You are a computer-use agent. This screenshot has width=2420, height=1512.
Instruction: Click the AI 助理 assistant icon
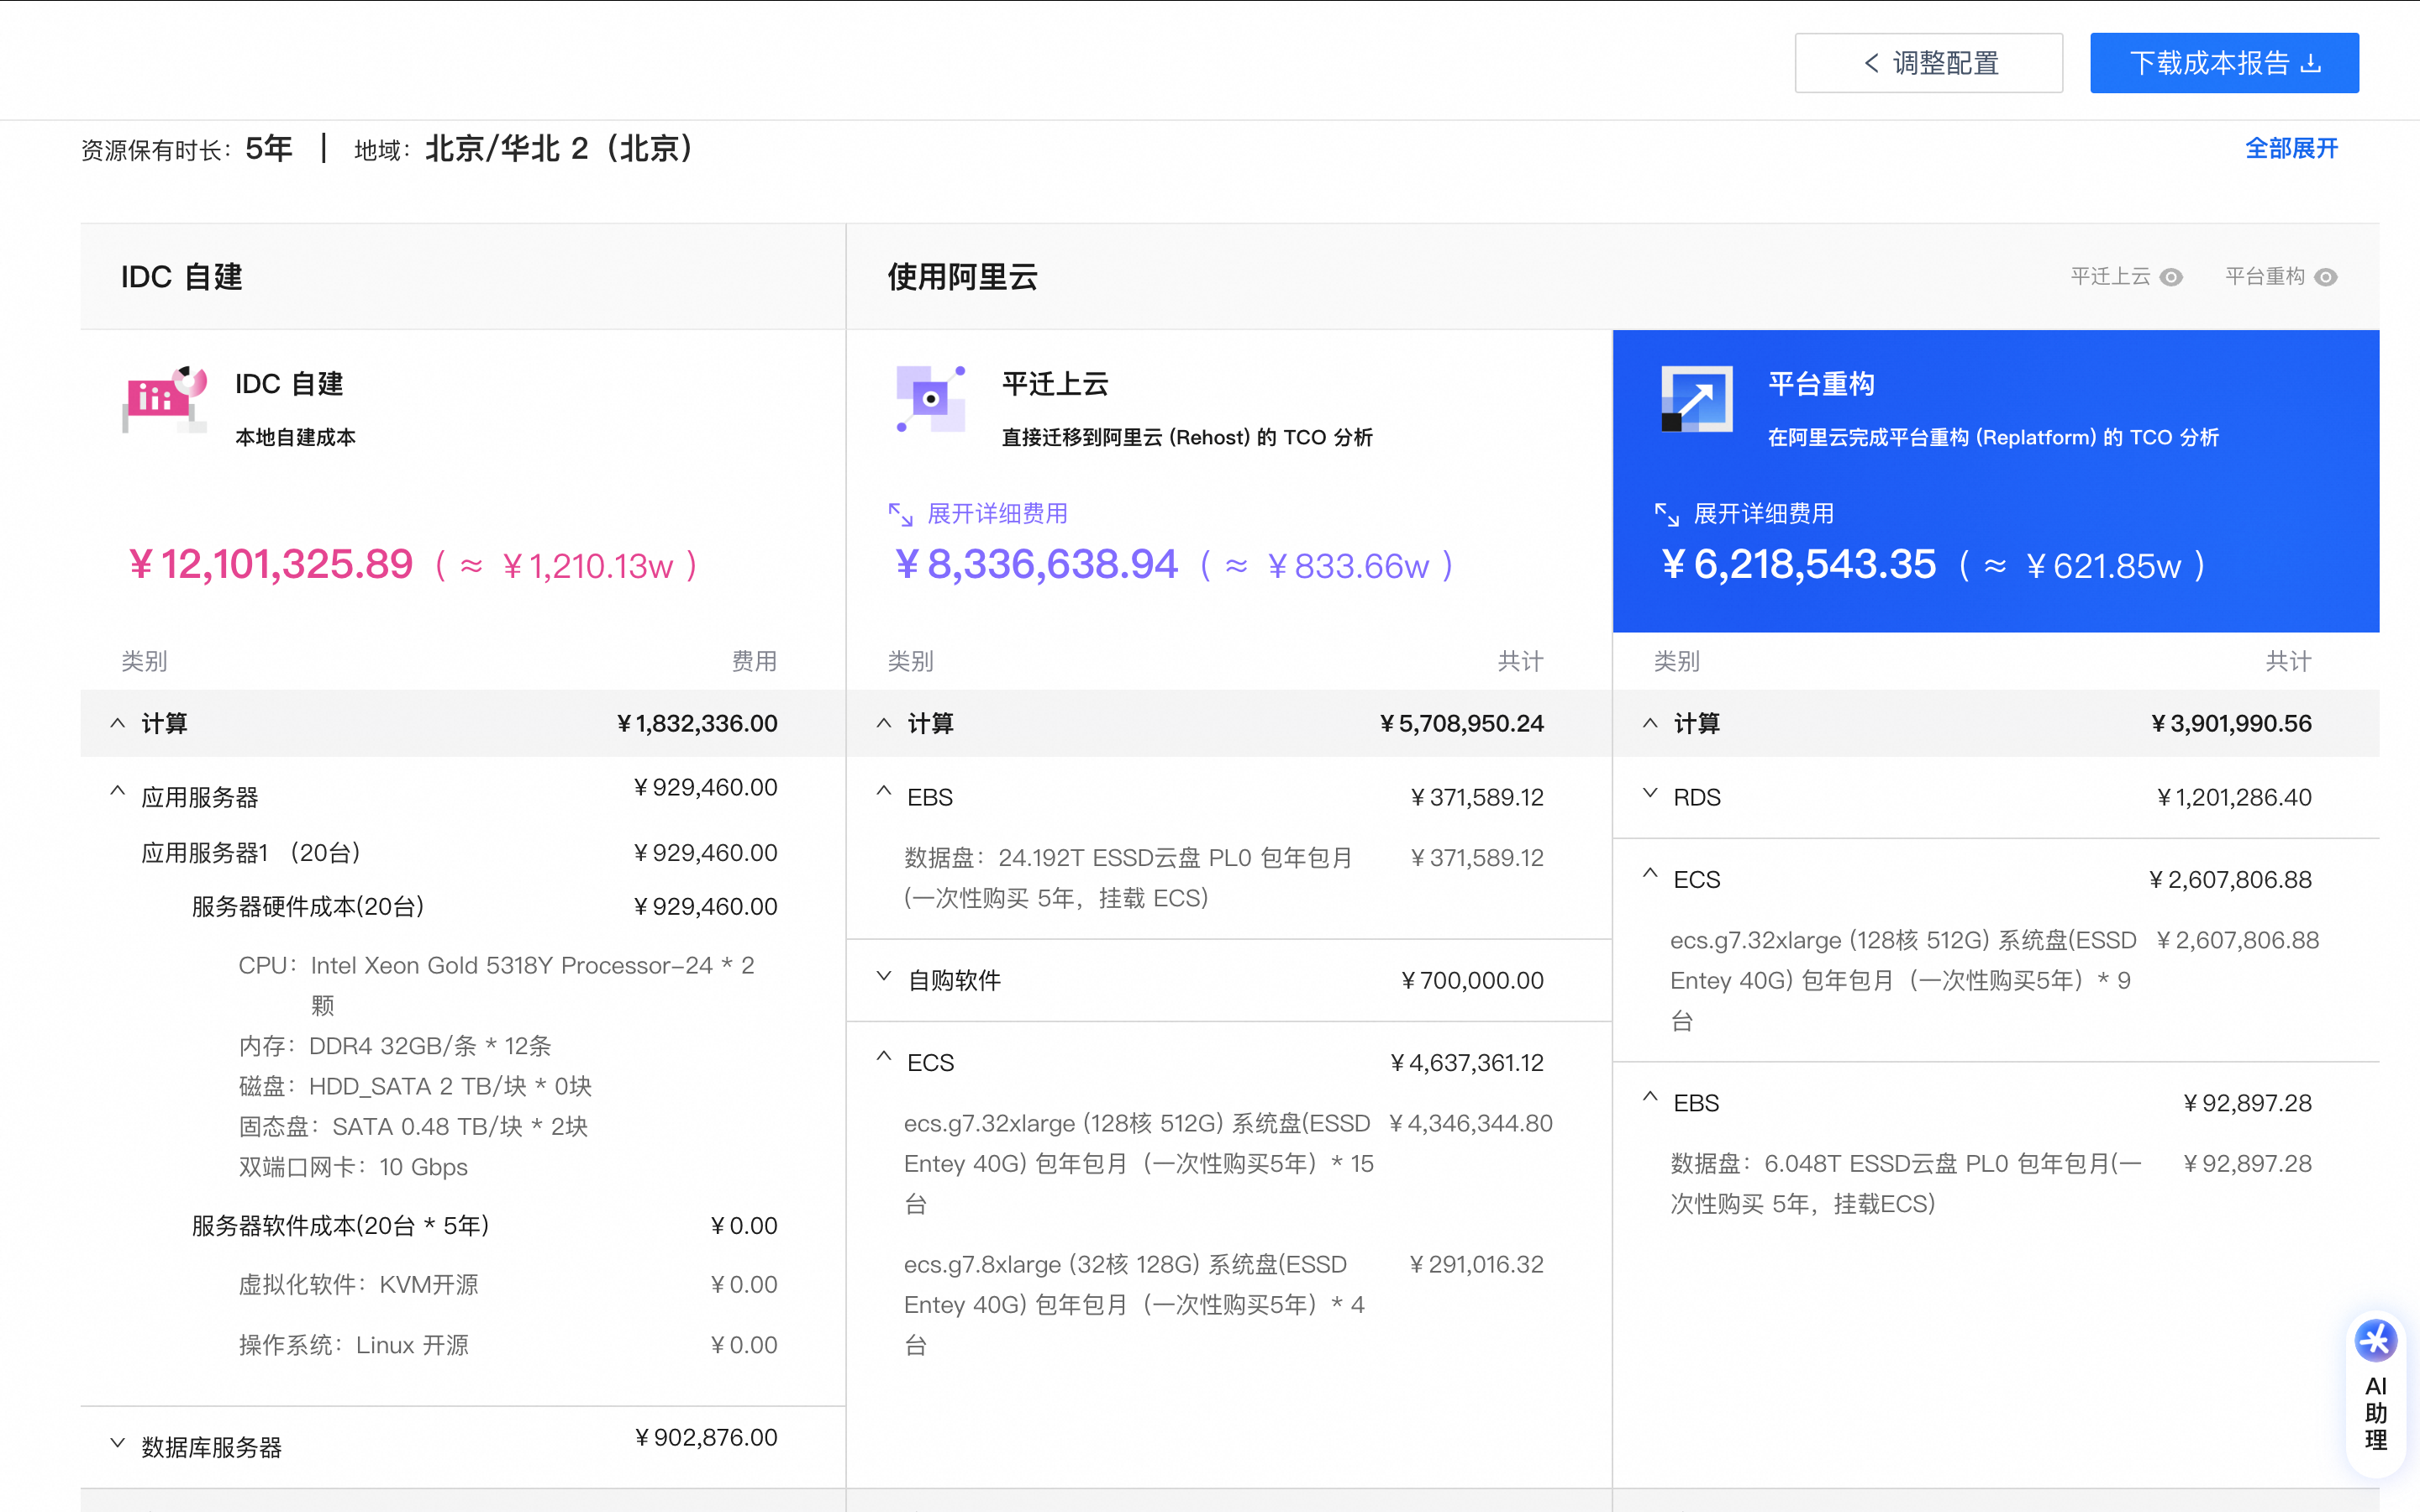click(2375, 1342)
